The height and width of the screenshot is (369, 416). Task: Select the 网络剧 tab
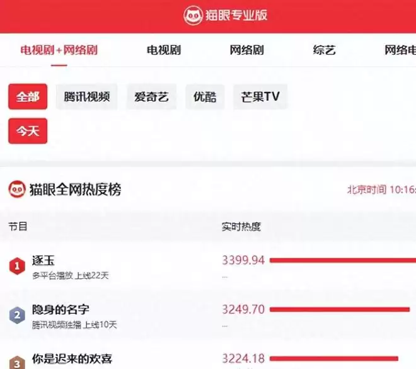tap(246, 50)
